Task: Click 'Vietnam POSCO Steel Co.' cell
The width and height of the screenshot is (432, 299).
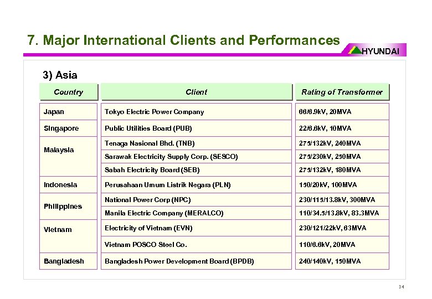Action: coord(196,245)
